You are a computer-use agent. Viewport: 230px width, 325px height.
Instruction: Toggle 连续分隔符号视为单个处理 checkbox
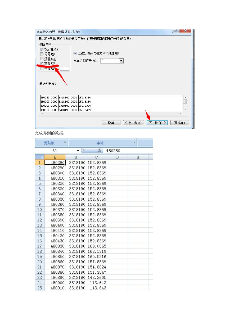75,53
